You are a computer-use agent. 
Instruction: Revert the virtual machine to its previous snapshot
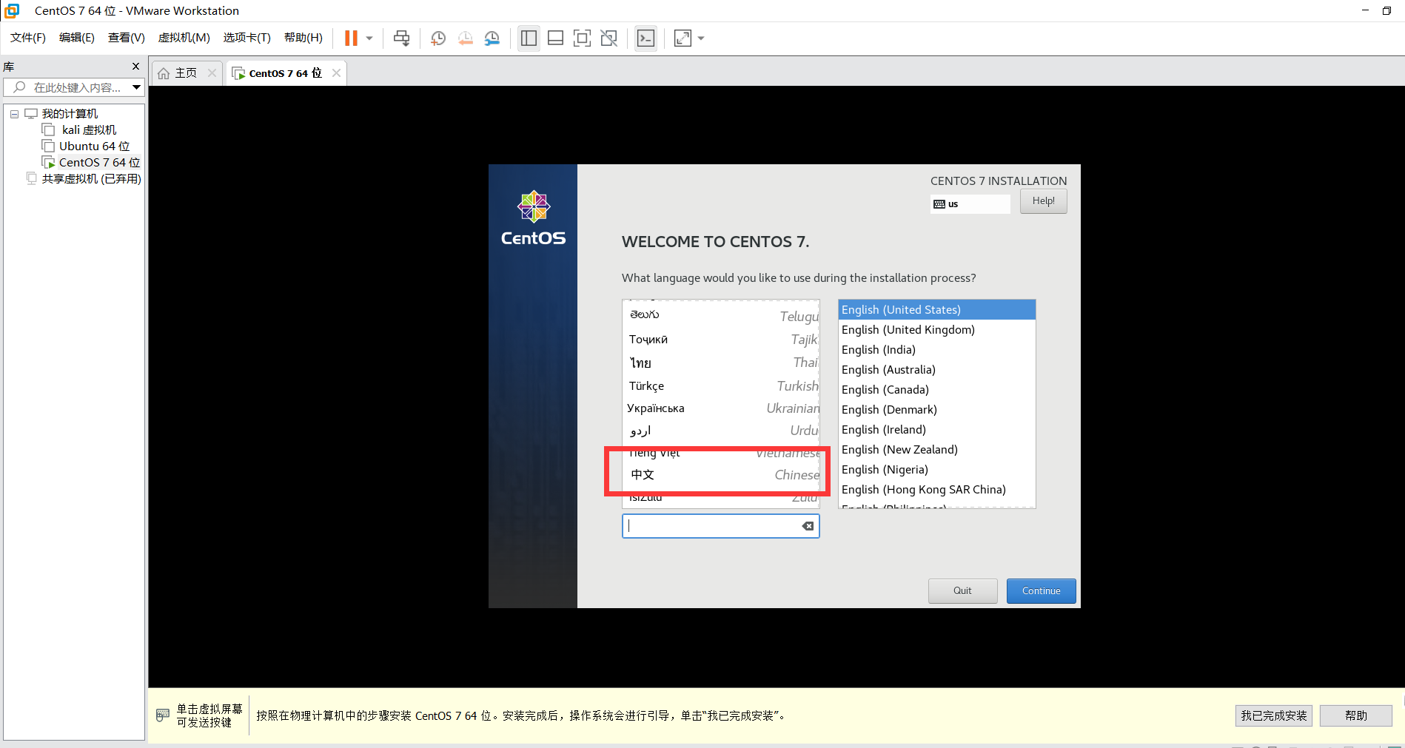coord(465,38)
